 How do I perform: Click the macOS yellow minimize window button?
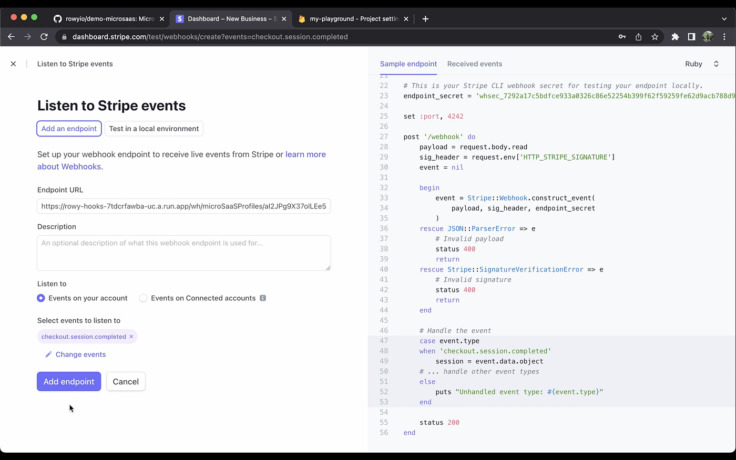click(x=24, y=17)
